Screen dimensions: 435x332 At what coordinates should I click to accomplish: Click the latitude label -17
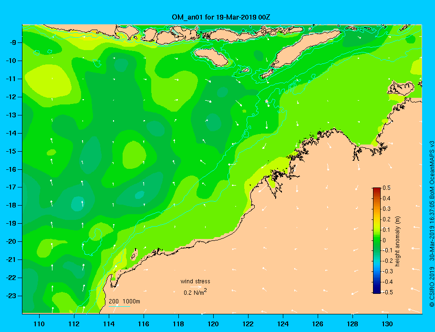11,187
